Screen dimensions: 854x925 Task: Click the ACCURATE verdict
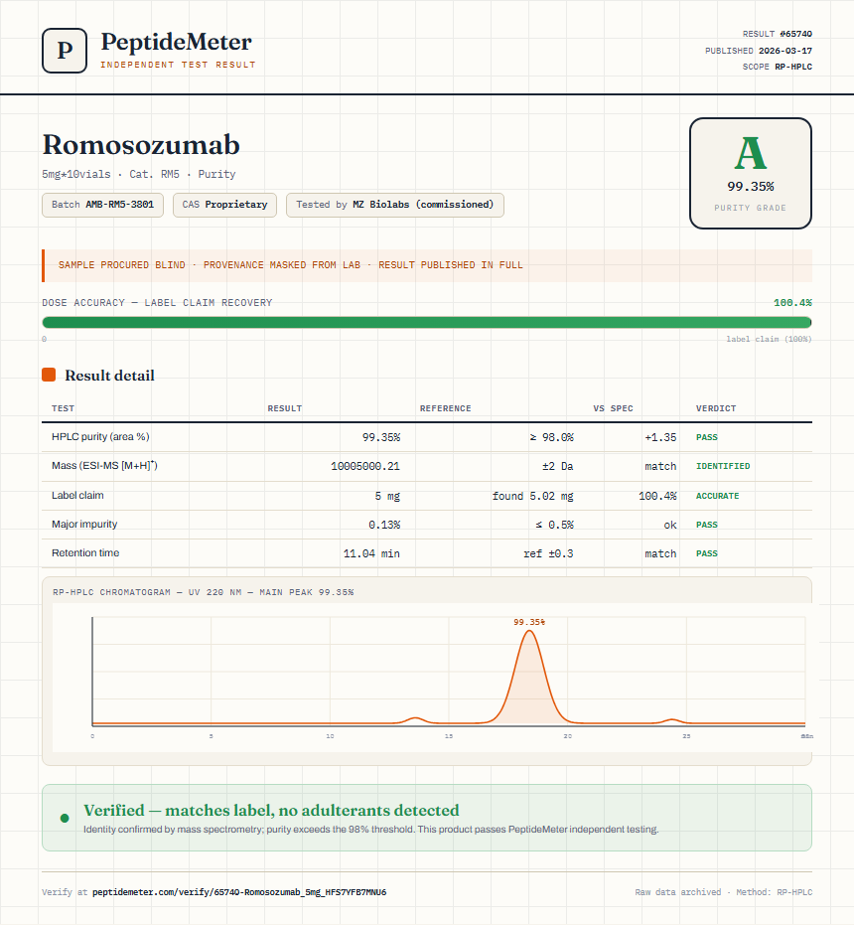coord(717,496)
